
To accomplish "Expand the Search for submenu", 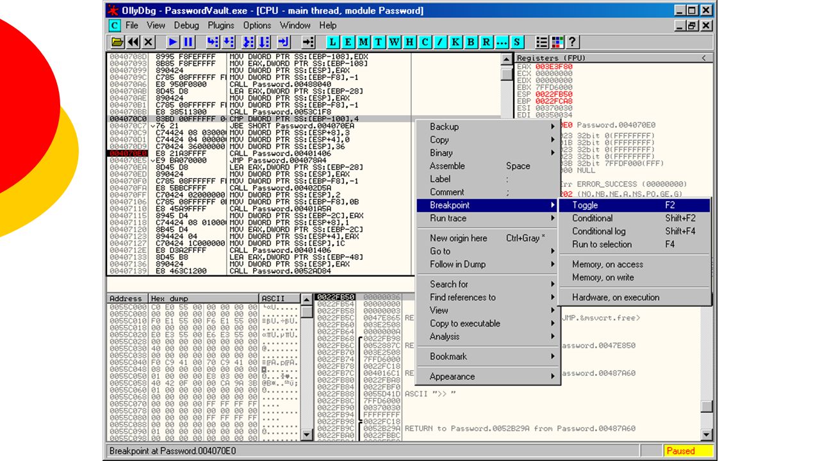I will (488, 284).
